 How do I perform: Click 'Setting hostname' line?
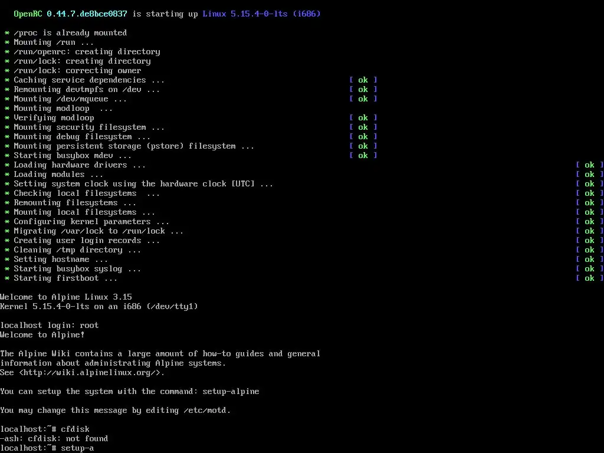click(x=61, y=260)
